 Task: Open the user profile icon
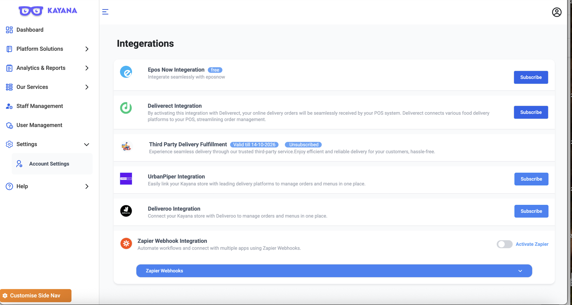point(557,12)
